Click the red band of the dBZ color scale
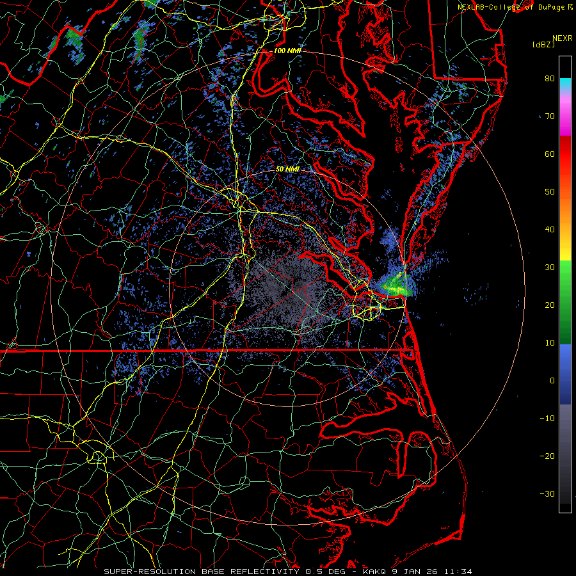The width and height of the screenshot is (576, 576). pos(565,154)
